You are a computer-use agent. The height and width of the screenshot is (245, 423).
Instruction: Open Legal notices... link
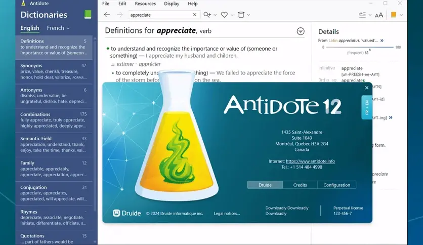pyautogui.click(x=227, y=214)
